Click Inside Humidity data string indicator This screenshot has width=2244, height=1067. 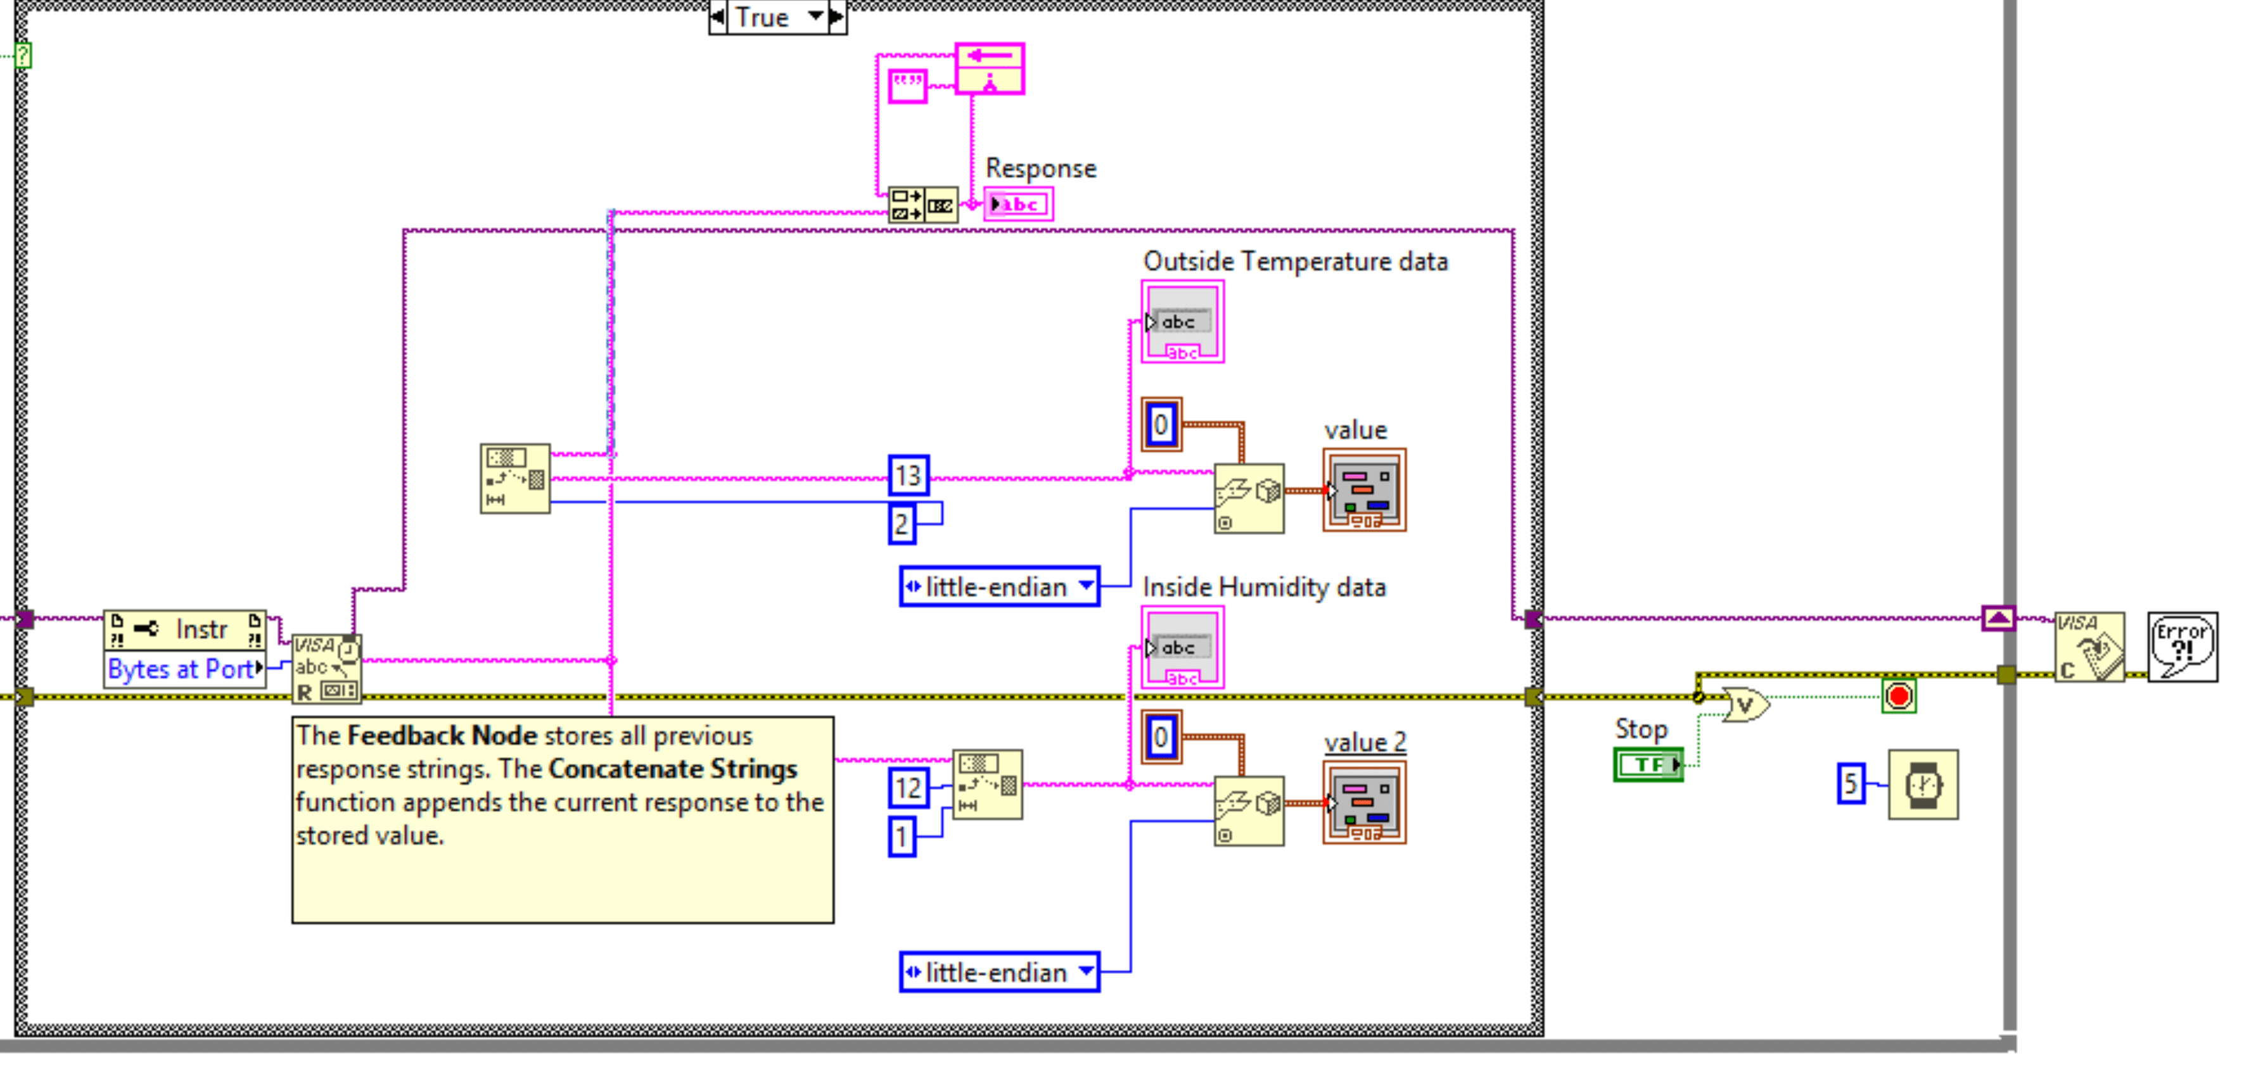(1182, 647)
